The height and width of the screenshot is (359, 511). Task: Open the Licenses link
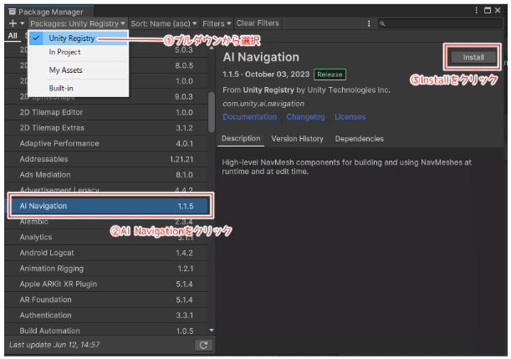(x=350, y=116)
